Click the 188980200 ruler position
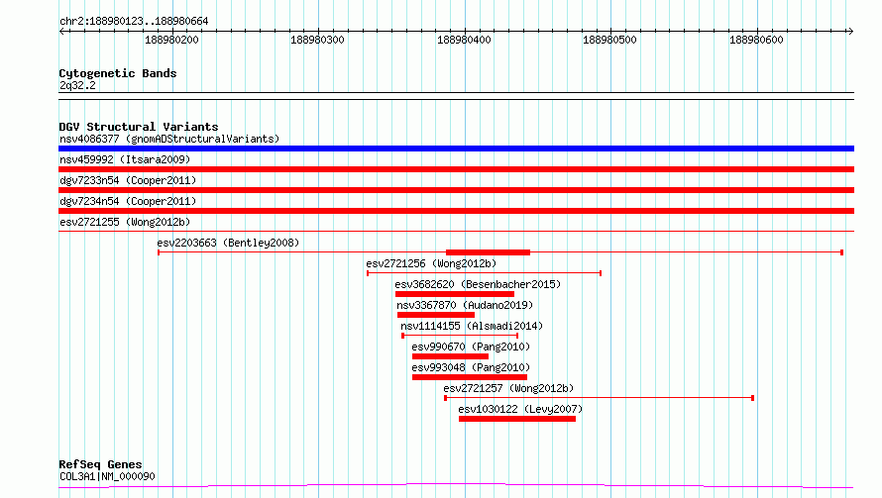882x498 pixels. click(172, 40)
